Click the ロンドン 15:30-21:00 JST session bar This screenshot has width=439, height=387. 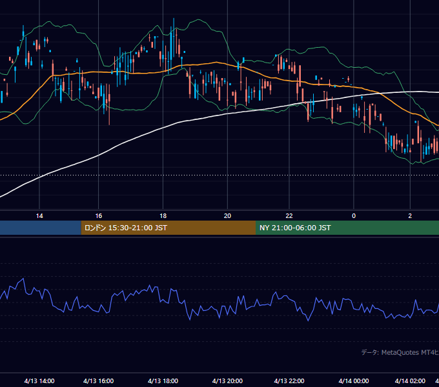[x=168, y=228]
